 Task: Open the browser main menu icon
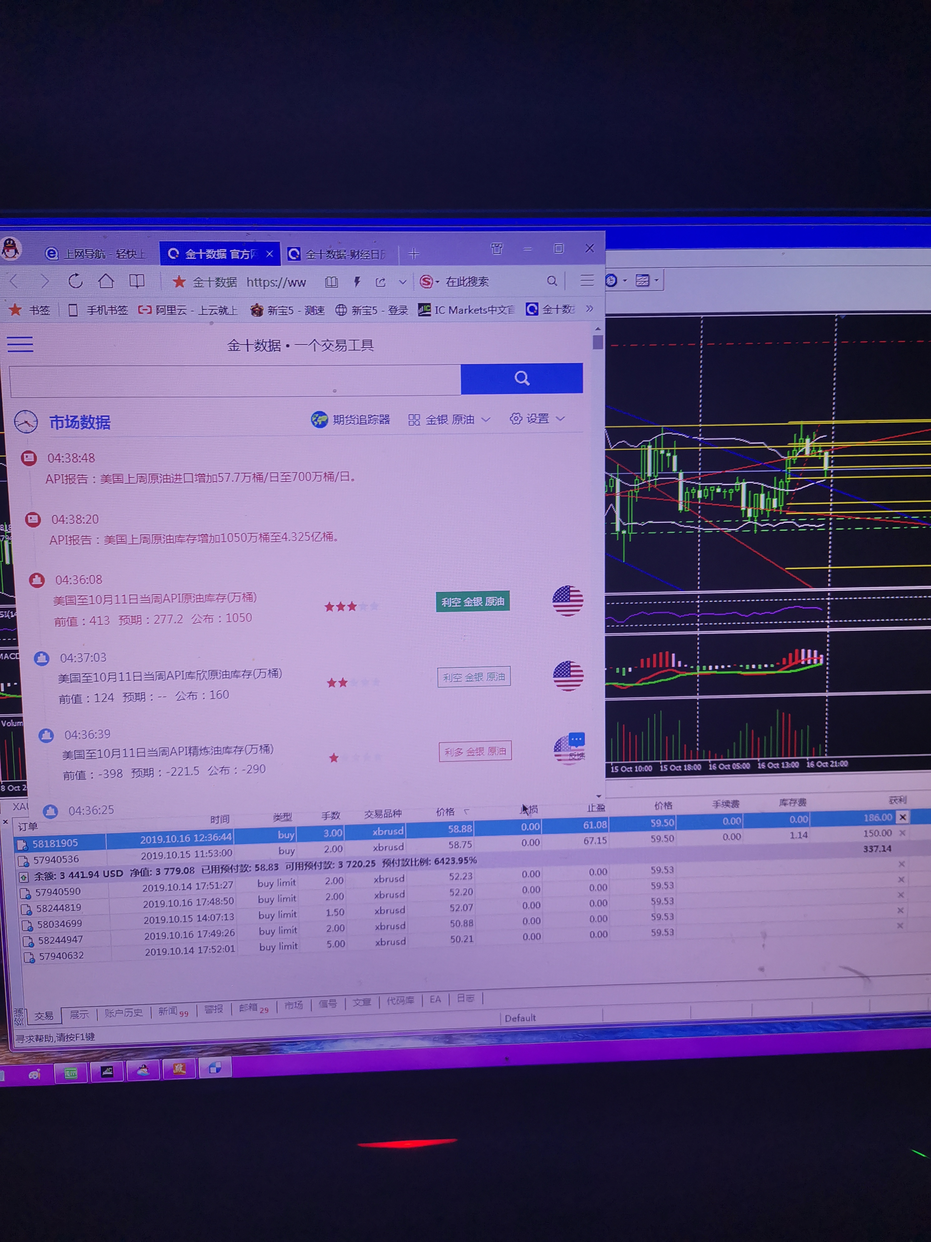587,280
